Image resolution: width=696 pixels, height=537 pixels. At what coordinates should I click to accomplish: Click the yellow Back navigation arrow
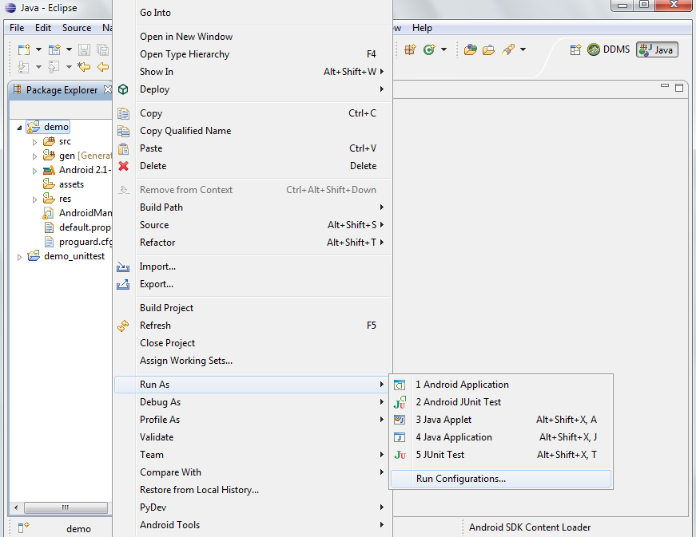103,67
